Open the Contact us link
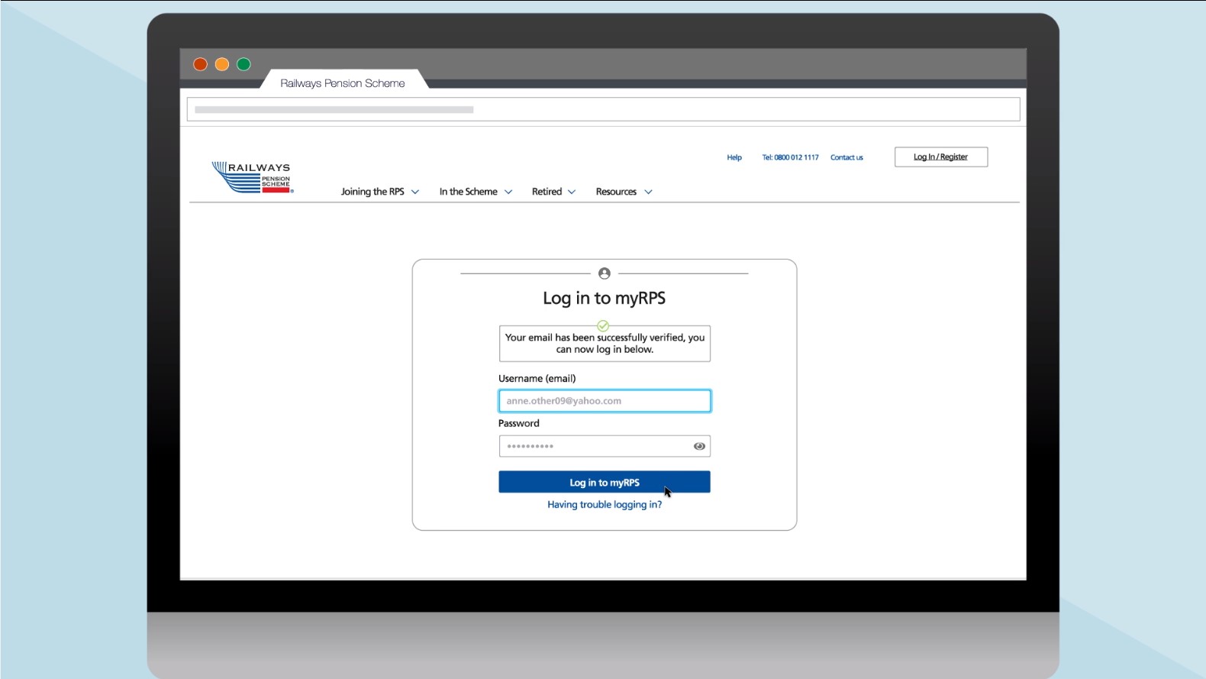This screenshot has height=679, width=1206. 846,157
